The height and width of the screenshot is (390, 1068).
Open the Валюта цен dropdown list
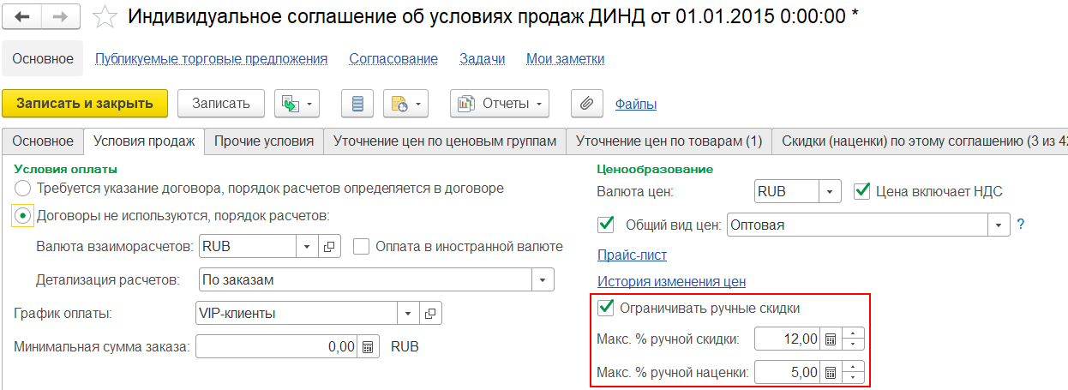pos(830,191)
